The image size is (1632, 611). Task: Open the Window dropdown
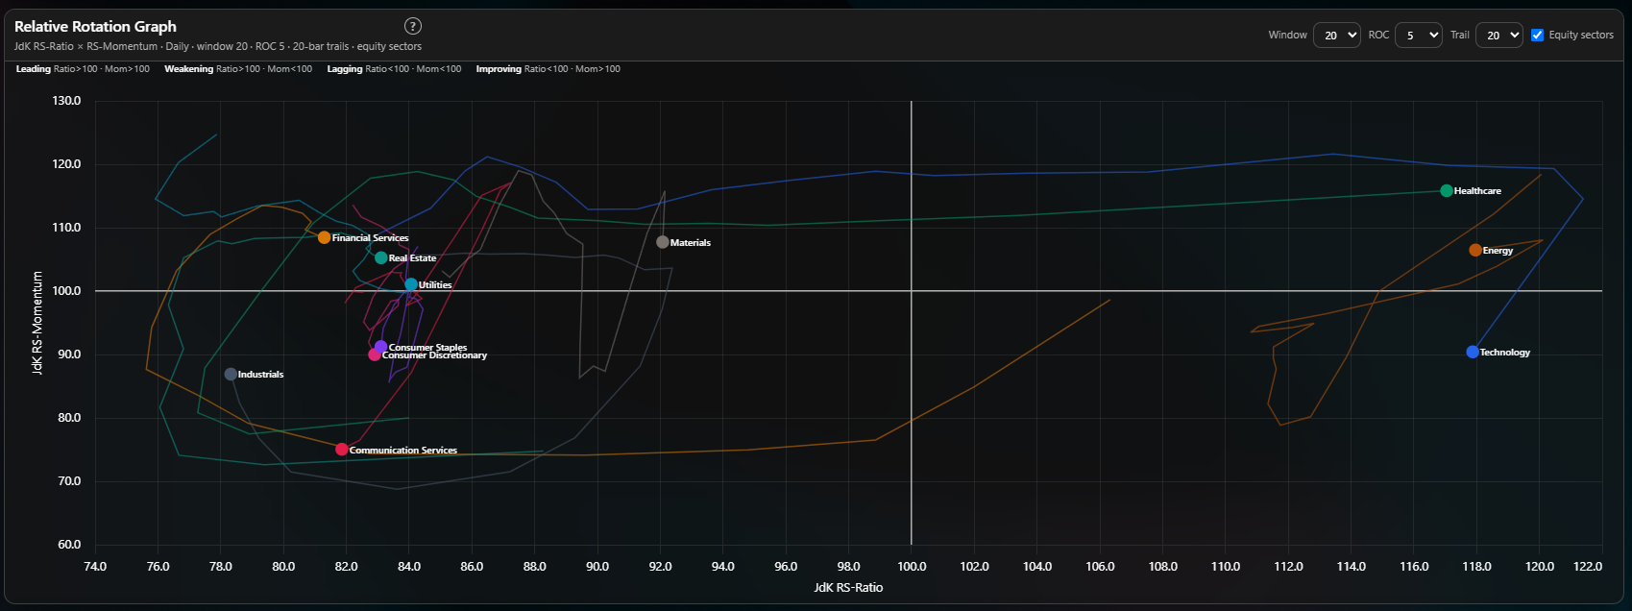(x=1336, y=36)
